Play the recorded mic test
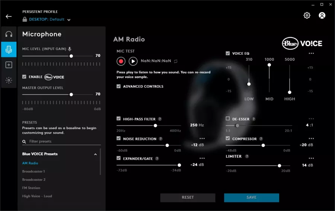This screenshot has height=211, width=335. point(133,61)
